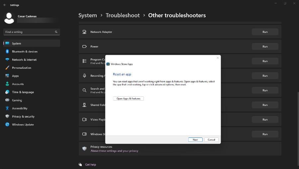Screen dimensions: 299x169
Task: Click the back arrow in Settings
Action: [x=5, y=5]
